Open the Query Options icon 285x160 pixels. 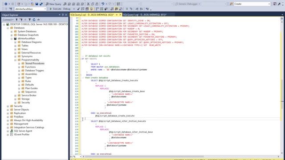pos(87,9)
